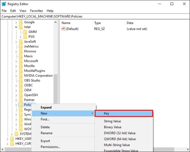Screen dimensions: 190x152
Task: Choose Permissions... in the context menu
Action: pos(64,147)
